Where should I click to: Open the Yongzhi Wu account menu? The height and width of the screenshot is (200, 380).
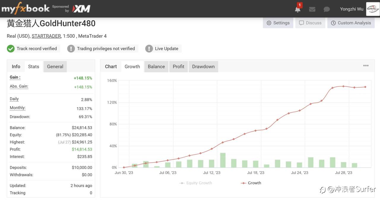(351, 9)
